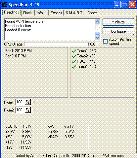Viewport: 137px width, 158px height.
Task: Click inside the Pwm2 value field
Action: (x=20, y=110)
